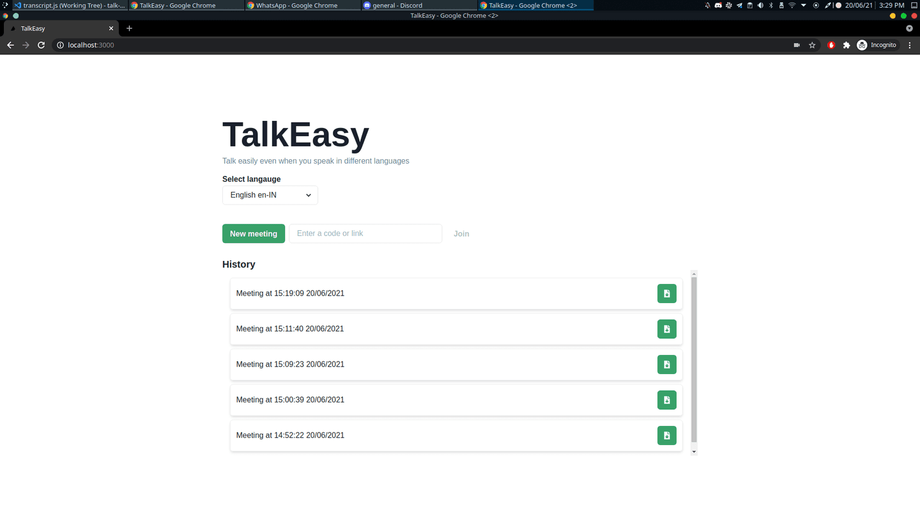Click the 20/06/21 date in the panel
The height and width of the screenshot is (518, 920).
click(x=860, y=5)
